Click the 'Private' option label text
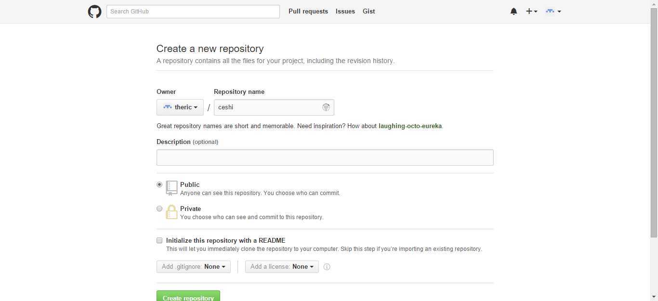Image resolution: width=658 pixels, height=301 pixels. [x=191, y=209]
